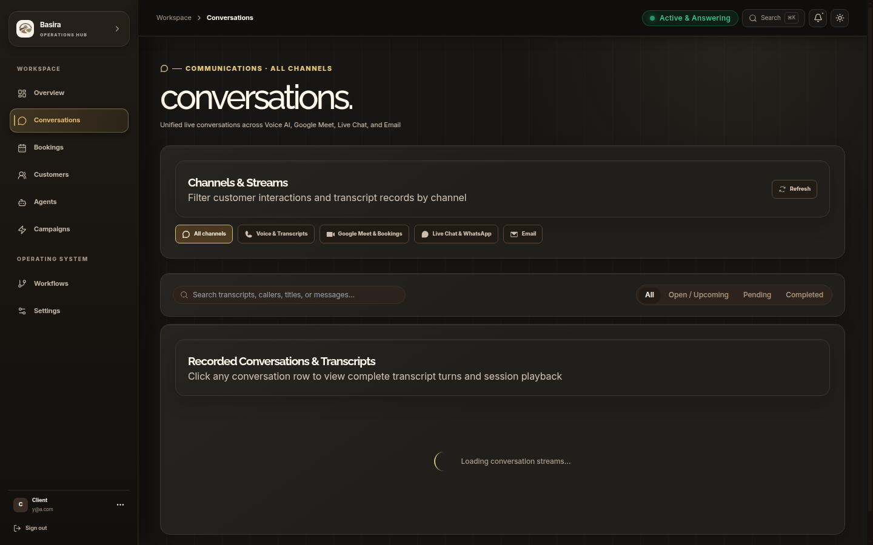Click the Customers people icon
The height and width of the screenshot is (545, 873).
point(22,175)
